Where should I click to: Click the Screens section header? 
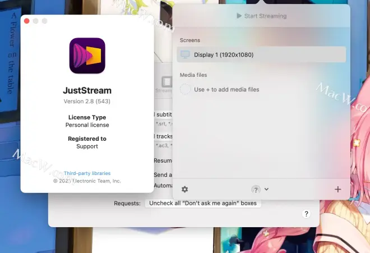[x=190, y=40]
